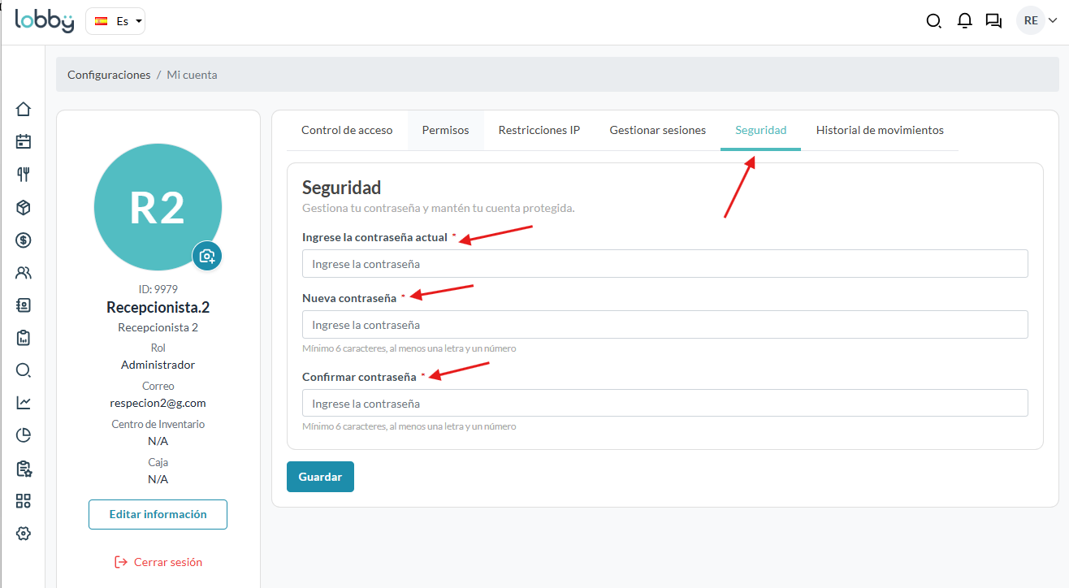
Task: Open the calendar icon in sidebar
Action: point(24,141)
